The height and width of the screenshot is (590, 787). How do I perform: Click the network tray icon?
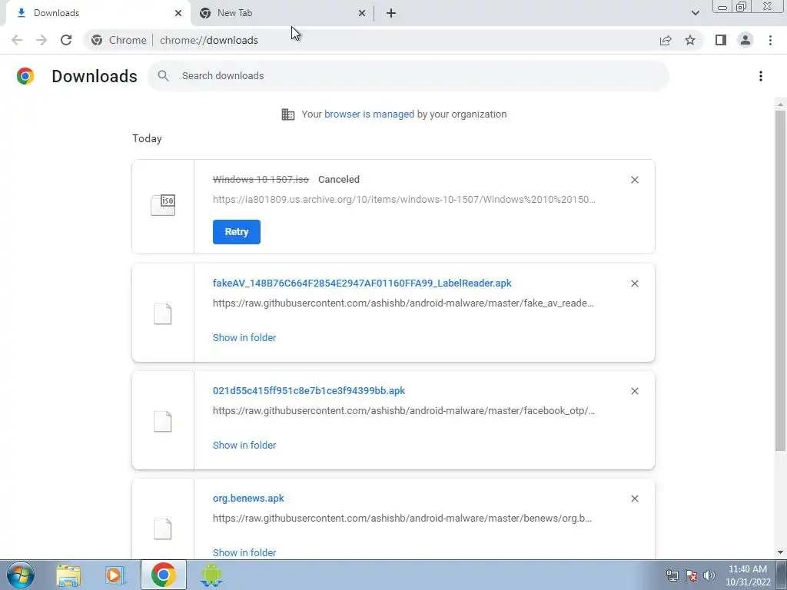[672, 575]
